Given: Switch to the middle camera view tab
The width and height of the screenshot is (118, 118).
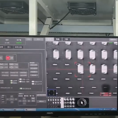Looking at the screenshot, I should tap(58, 39).
